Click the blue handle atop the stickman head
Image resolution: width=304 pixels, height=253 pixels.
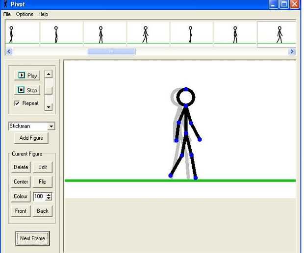[x=186, y=89]
